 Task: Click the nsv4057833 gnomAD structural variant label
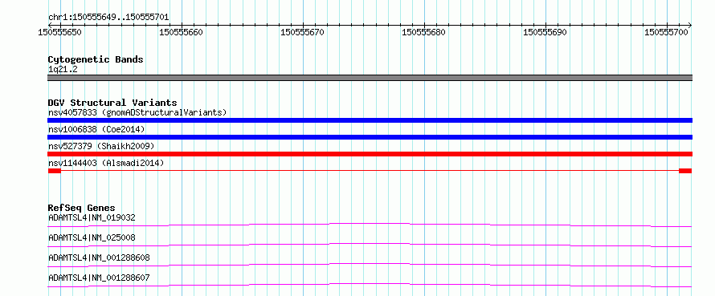(137, 112)
